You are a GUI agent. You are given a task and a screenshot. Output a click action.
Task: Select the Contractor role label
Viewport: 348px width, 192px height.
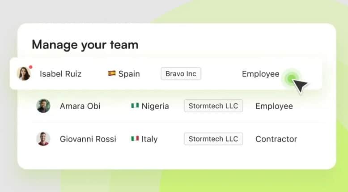(x=276, y=139)
